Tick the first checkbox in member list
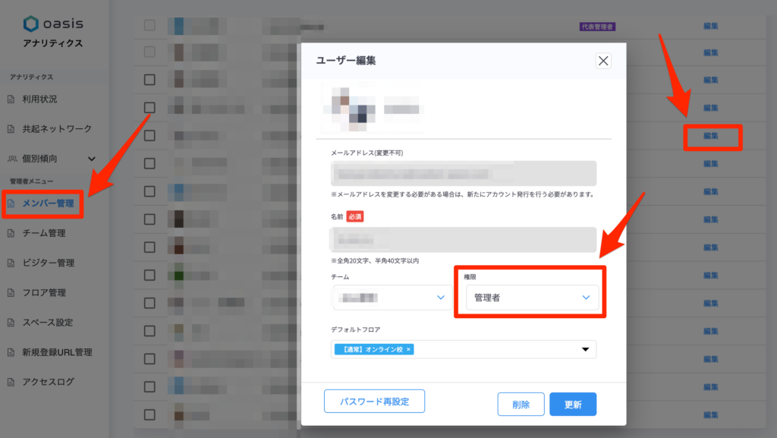The width and height of the screenshot is (777, 438). (149, 25)
